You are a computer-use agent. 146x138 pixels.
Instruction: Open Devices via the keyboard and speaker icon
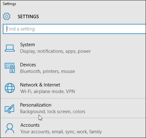click(x=10, y=68)
